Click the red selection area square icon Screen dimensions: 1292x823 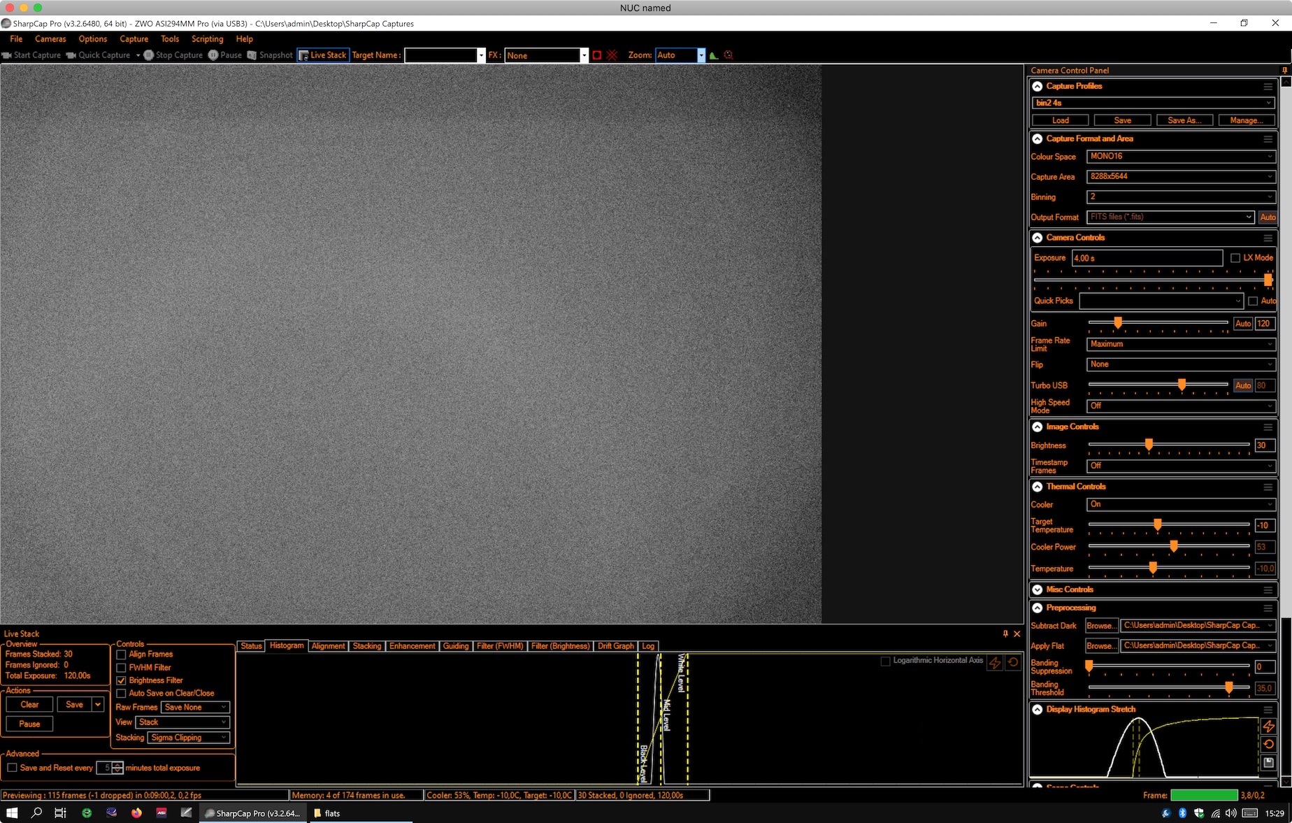pyautogui.click(x=597, y=55)
